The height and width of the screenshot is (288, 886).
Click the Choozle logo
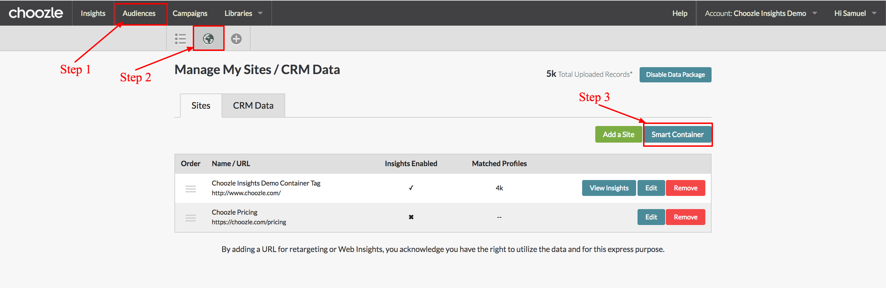36,13
